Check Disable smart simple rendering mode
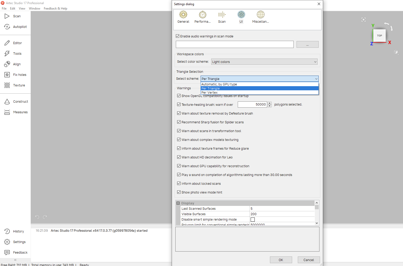403x266 pixels. tap(253, 220)
